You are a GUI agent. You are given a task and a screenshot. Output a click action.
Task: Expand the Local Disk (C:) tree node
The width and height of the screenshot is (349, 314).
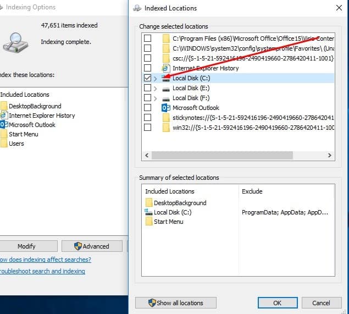click(156, 79)
